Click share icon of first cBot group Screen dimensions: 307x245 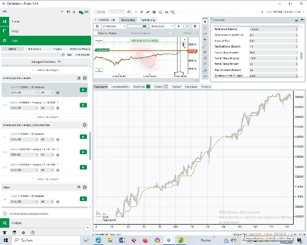tap(79, 78)
